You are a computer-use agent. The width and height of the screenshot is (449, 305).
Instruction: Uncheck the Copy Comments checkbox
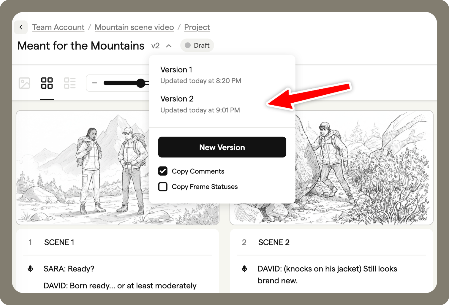163,171
